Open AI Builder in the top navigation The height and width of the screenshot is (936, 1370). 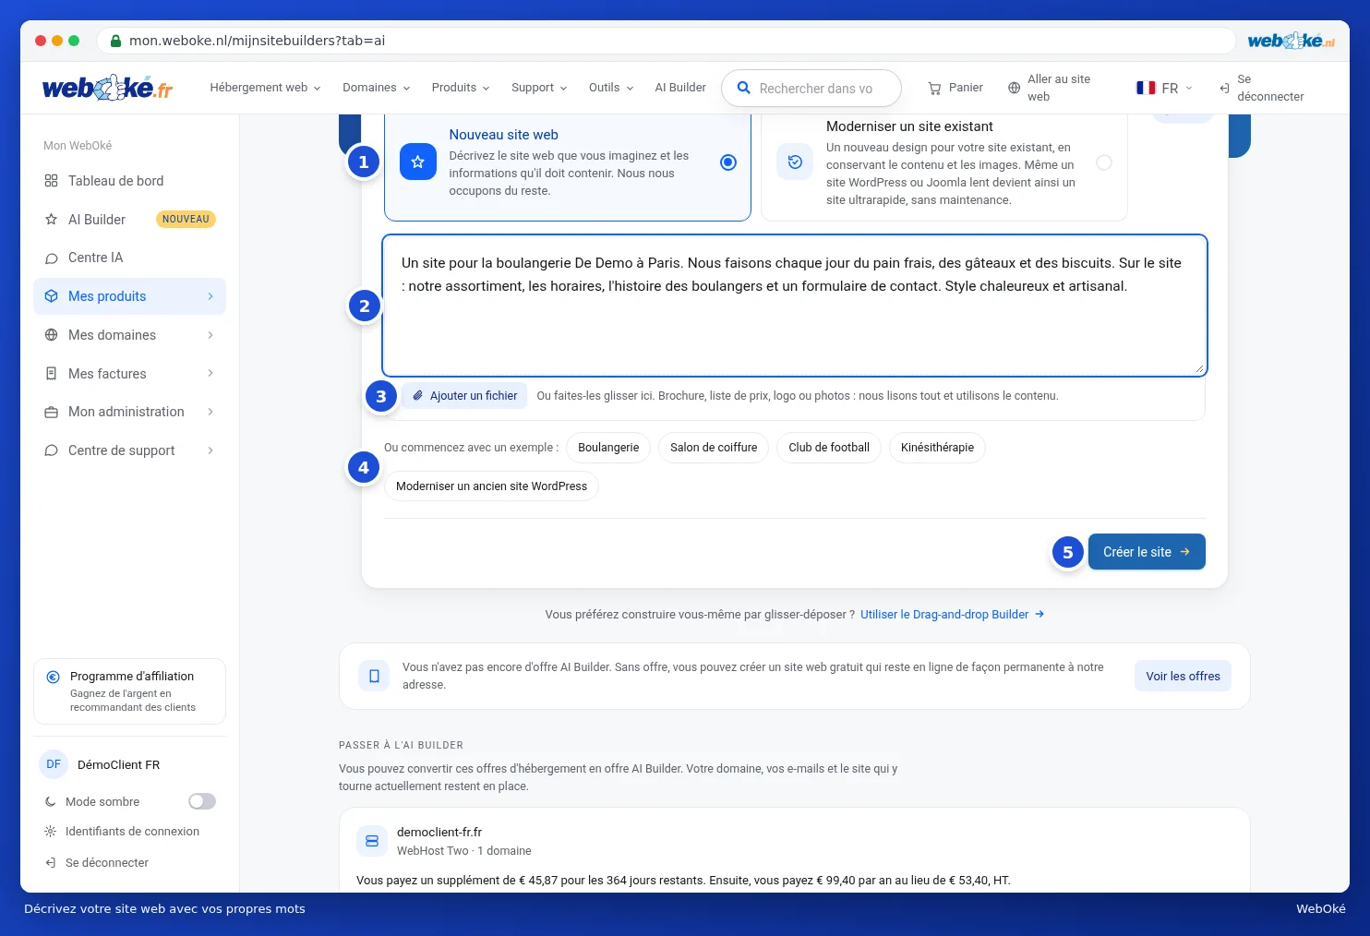tap(680, 88)
